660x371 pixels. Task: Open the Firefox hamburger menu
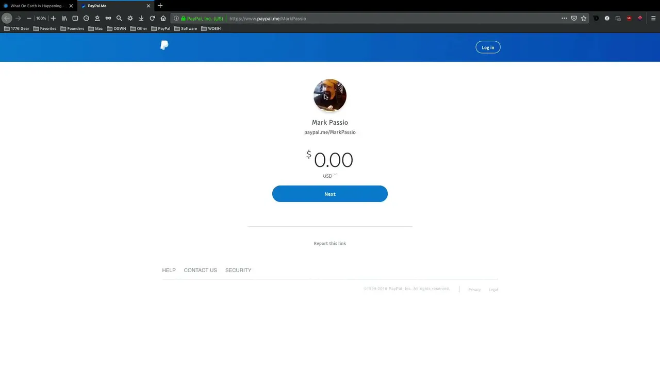click(x=653, y=18)
